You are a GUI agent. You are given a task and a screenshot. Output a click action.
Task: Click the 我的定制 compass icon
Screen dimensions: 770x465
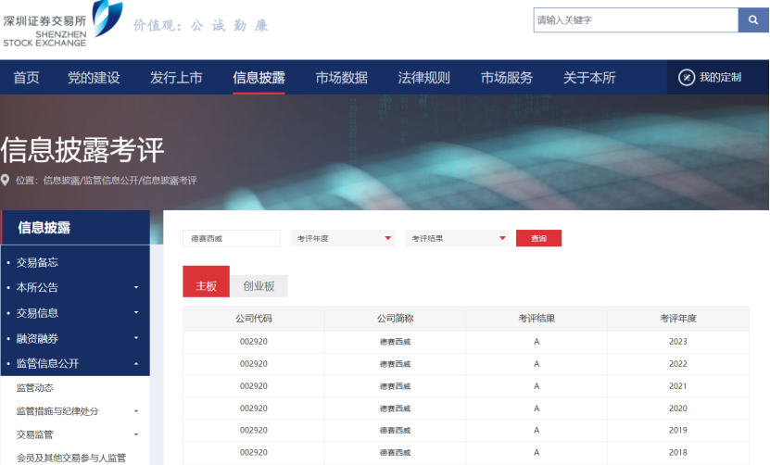tap(687, 78)
